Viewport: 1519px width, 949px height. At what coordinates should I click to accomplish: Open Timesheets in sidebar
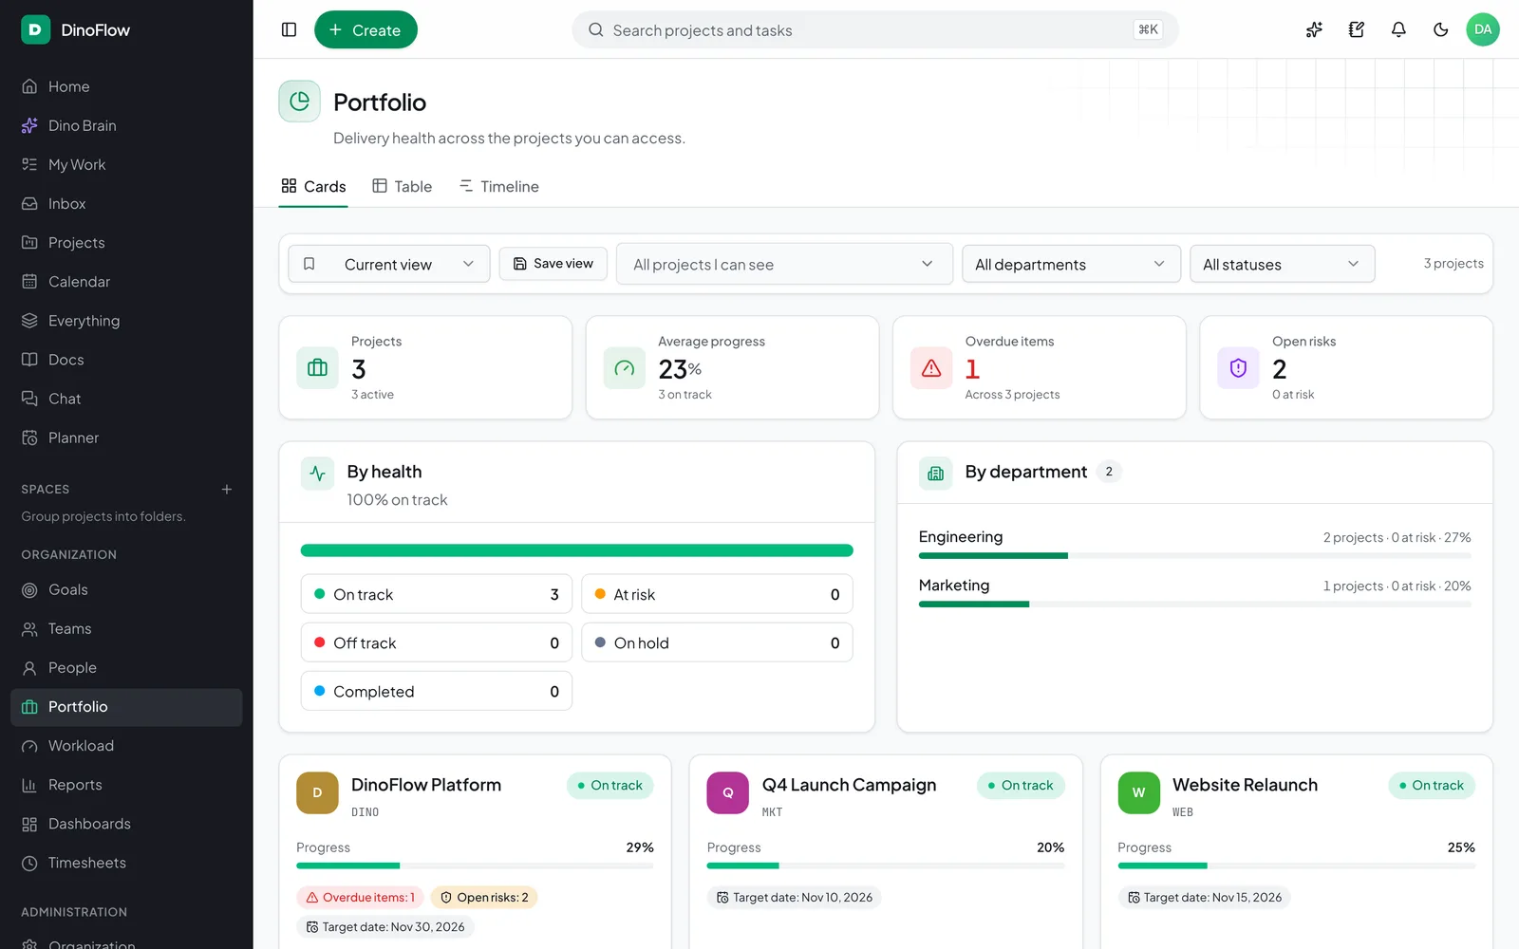(x=126, y=863)
